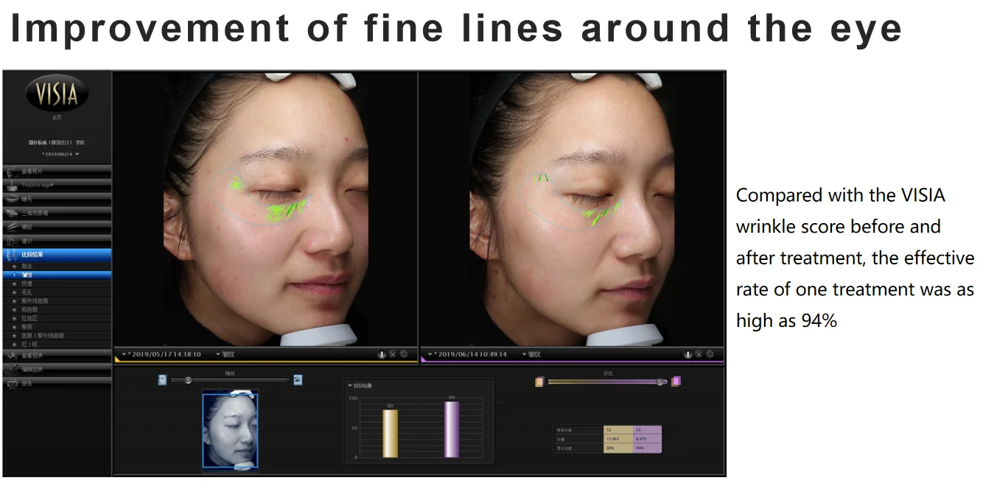The height and width of the screenshot is (486, 983).
Task: Open the 建议 recommendations section
Action: click(57, 241)
